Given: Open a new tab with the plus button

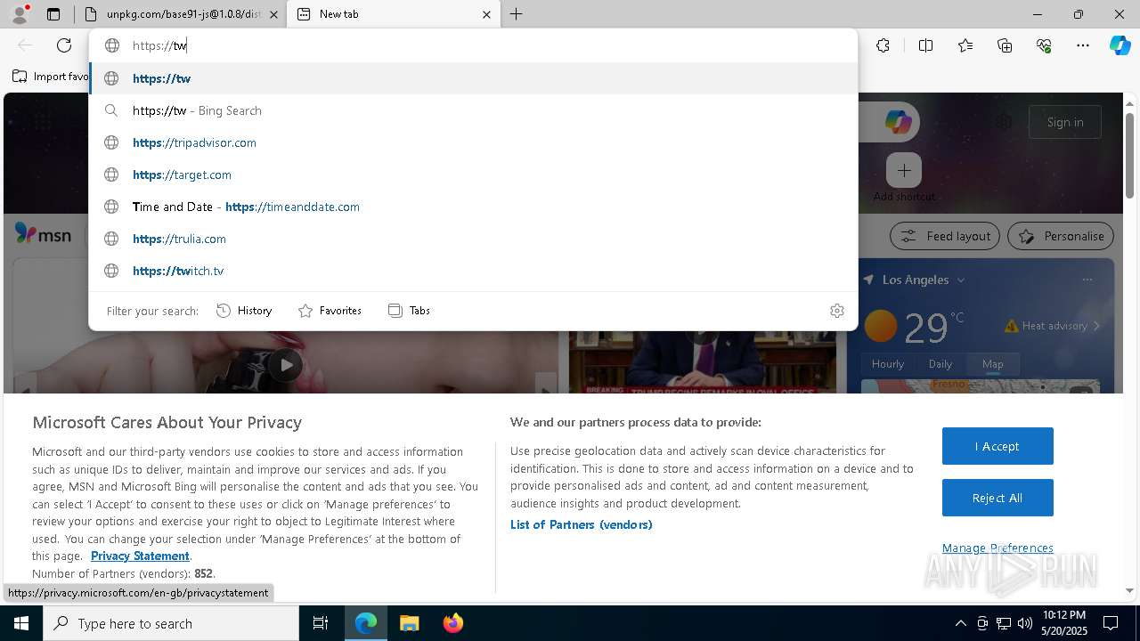Looking at the screenshot, I should [517, 14].
